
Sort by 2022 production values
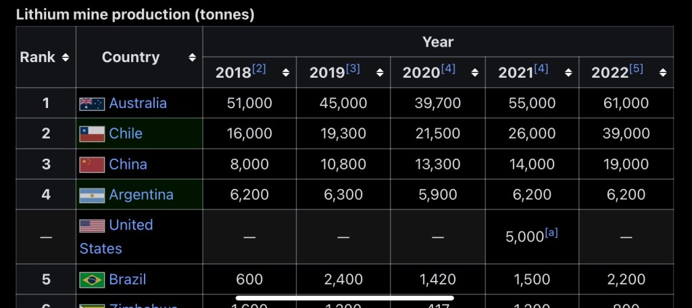point(664,72)
